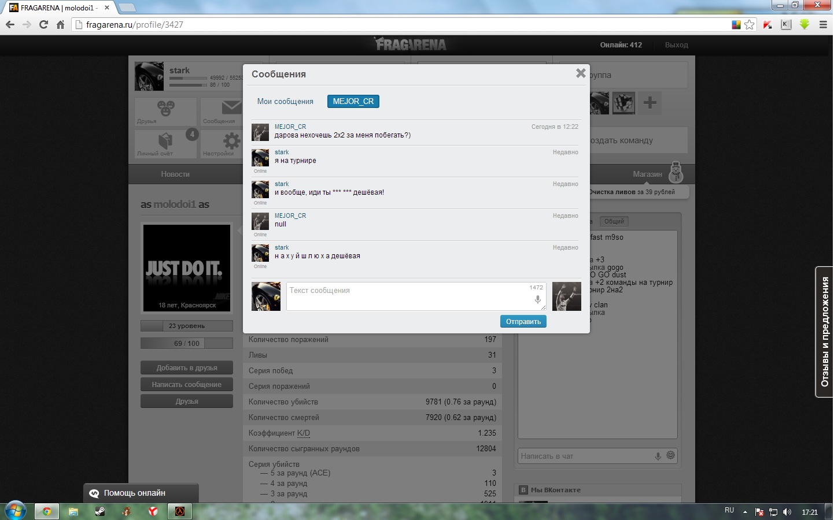Click the Очистка ливов за 39 рублей banner
This screenshot has width=834, height=520.
[632, 192]
